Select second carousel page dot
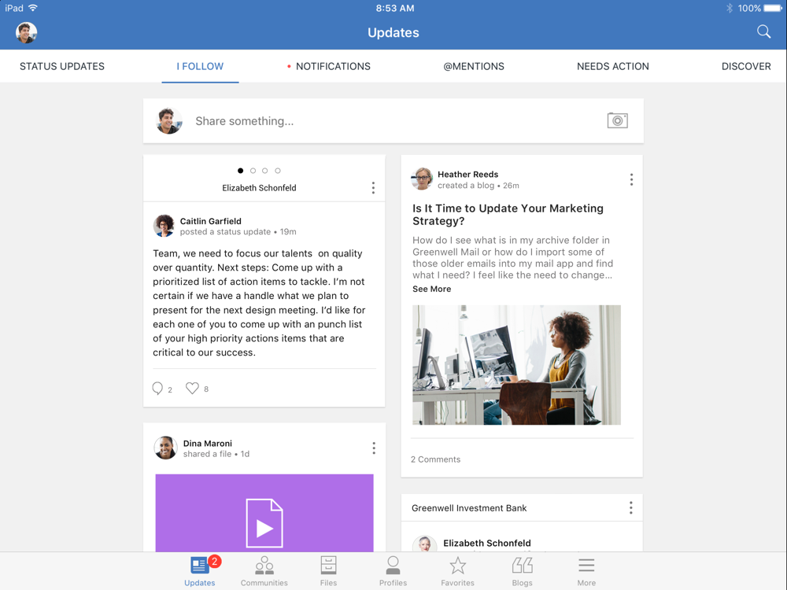The image size is (787, 590). pyautogui.click(x=253, y=171)
